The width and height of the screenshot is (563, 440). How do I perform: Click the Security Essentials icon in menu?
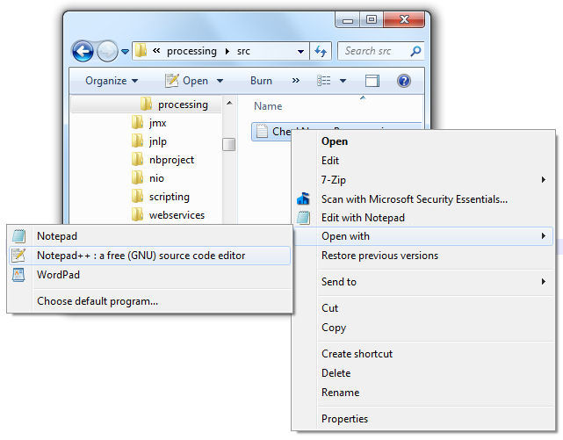(303, 198)
